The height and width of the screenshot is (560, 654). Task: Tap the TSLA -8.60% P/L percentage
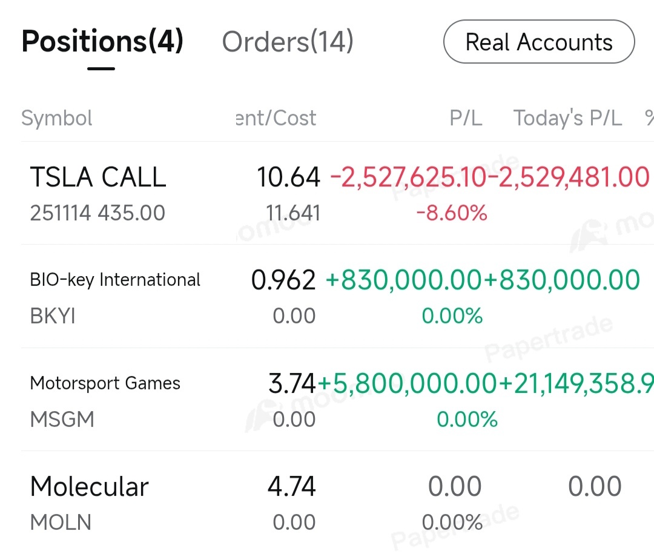point(452,213)
